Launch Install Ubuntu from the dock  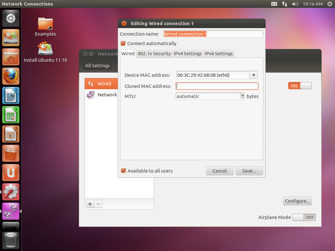[11, 38]
